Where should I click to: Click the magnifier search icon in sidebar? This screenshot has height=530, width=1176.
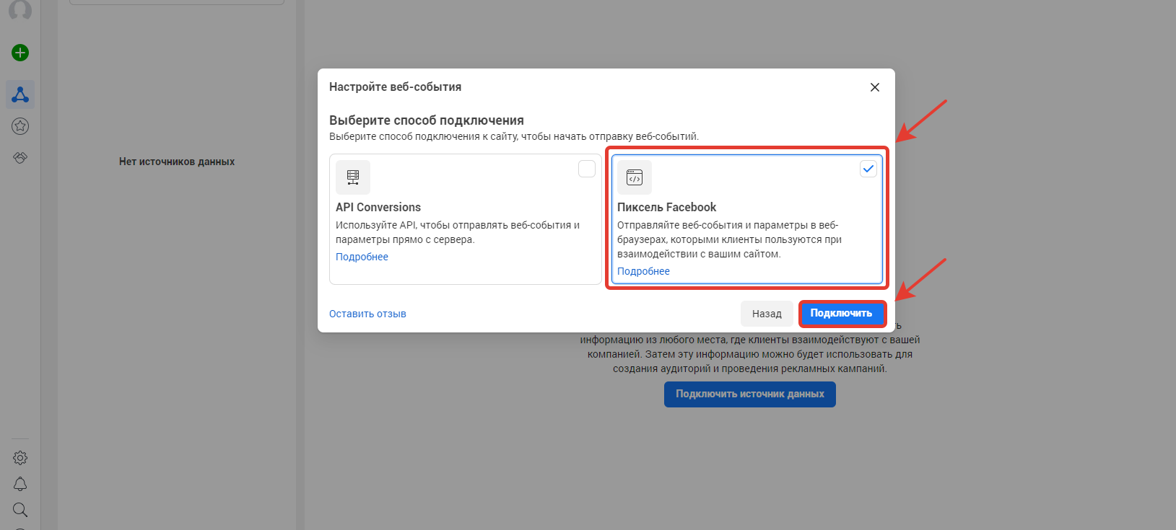point(20,510)
